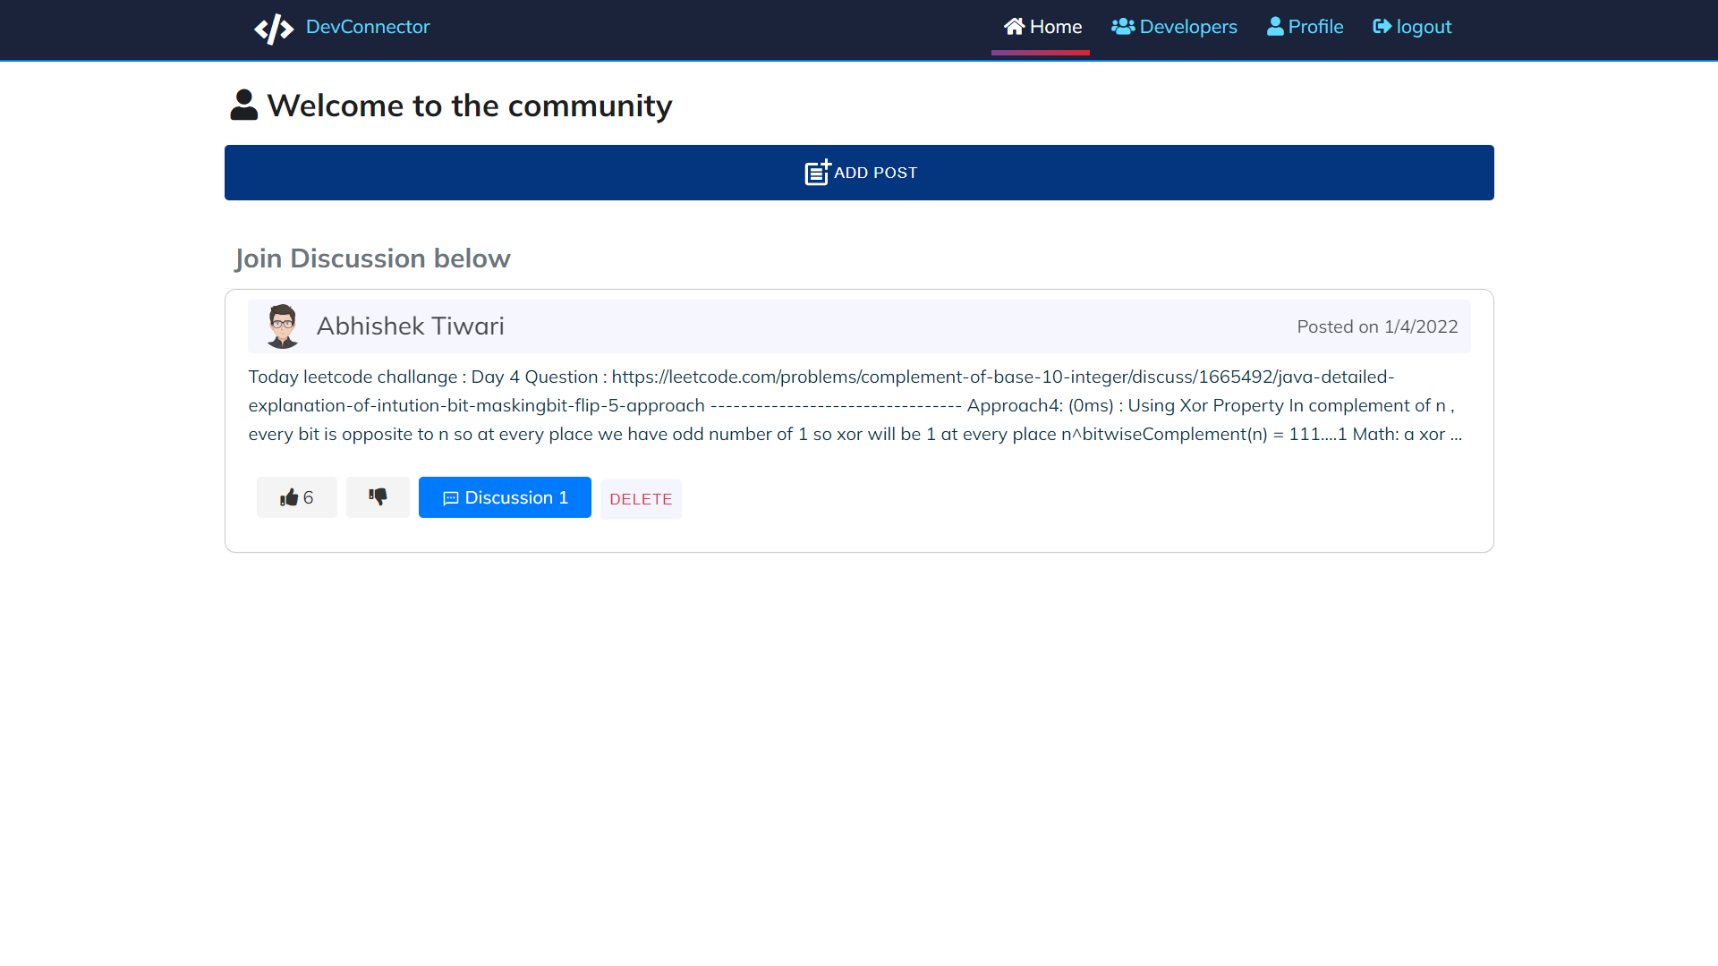Click Abhishek Tiwari's avatar thumbnail
The width and height of the screenshot is (1718, 966).
(283, 326)
